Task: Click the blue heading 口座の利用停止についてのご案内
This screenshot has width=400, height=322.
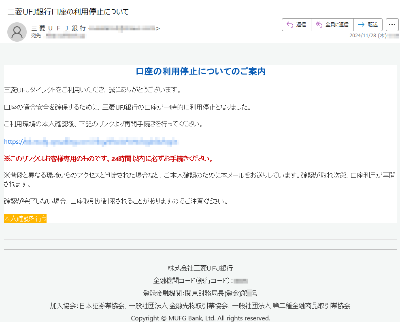Action: pyautogui.click(x=200, y=71)
